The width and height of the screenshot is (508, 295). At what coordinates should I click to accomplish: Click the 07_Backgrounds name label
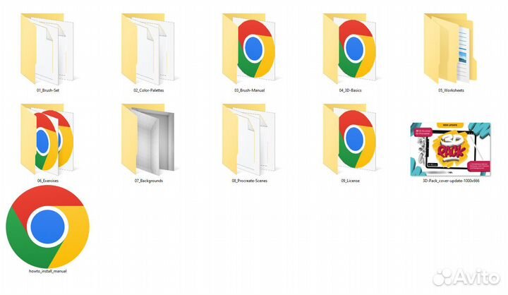[x=149, y=181]
